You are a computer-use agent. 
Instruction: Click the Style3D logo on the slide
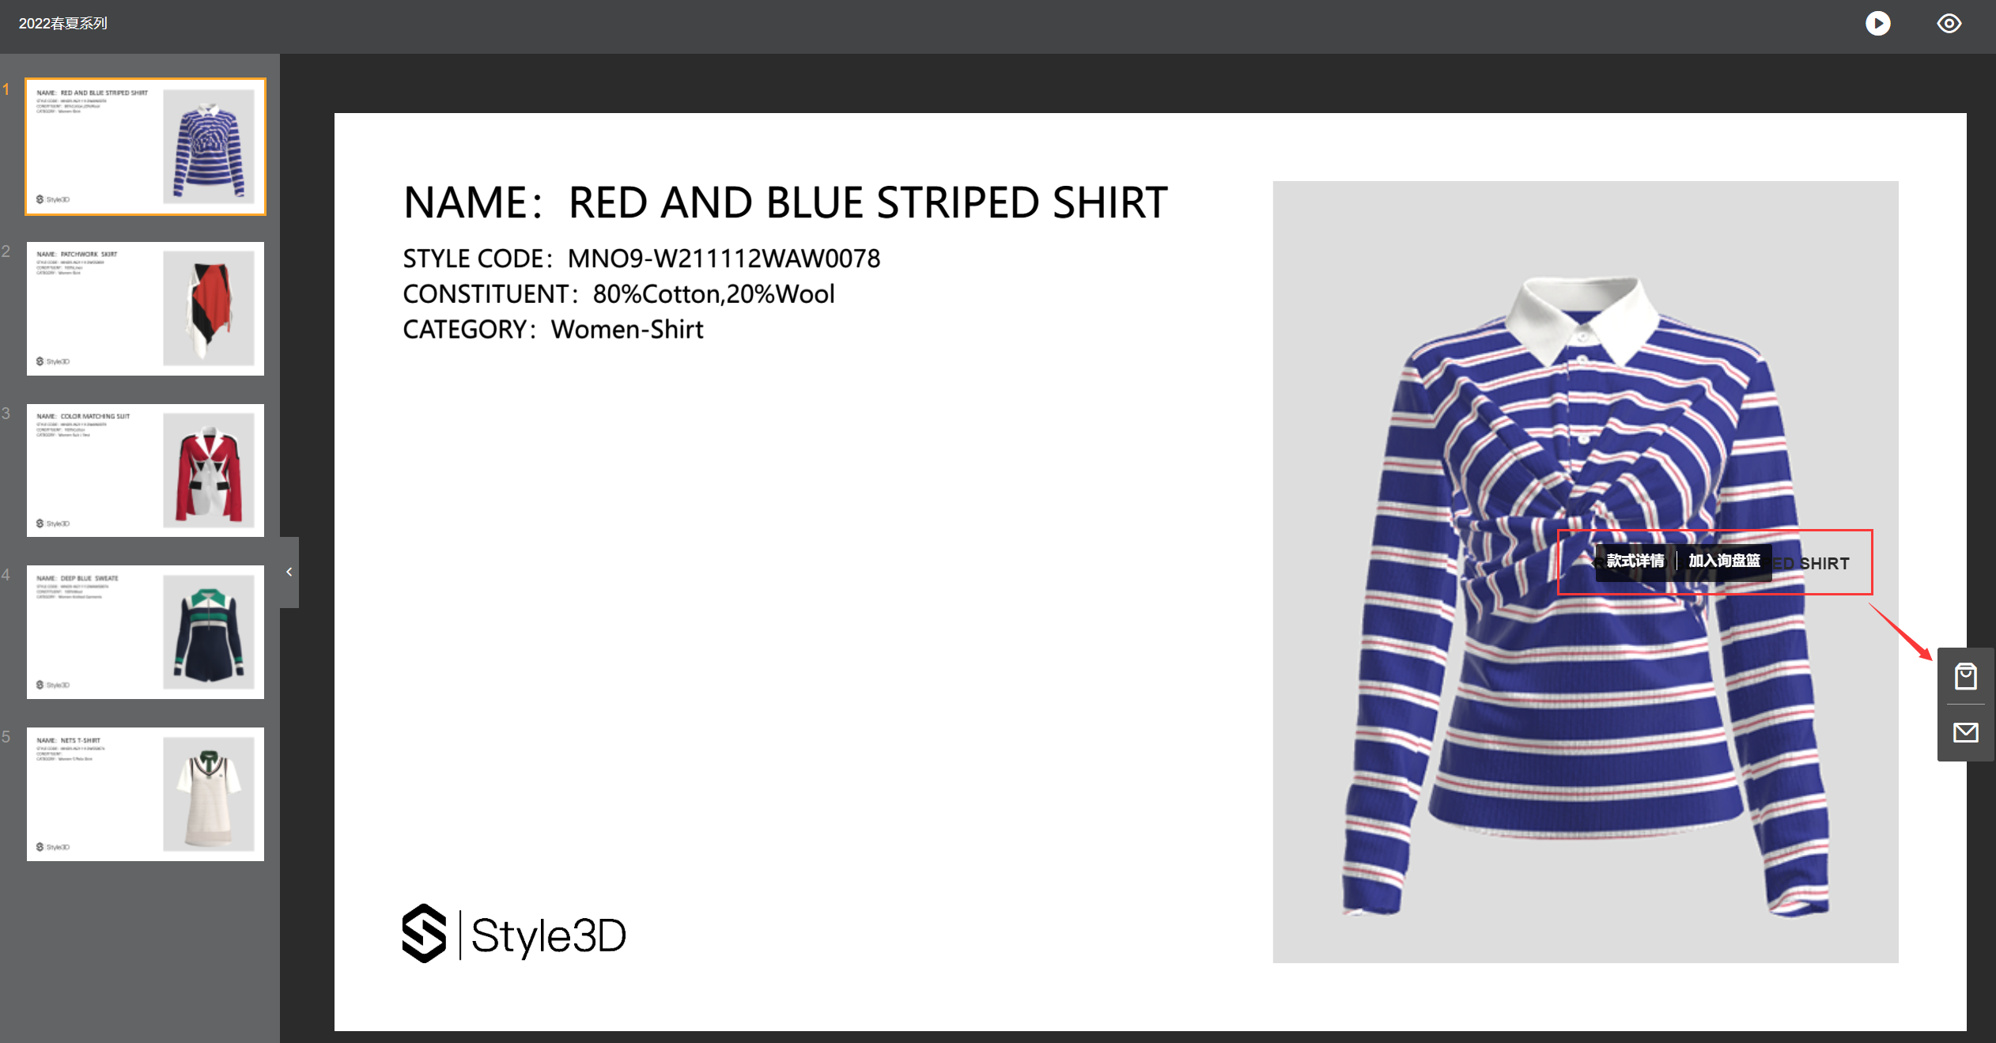coord(513,934)
